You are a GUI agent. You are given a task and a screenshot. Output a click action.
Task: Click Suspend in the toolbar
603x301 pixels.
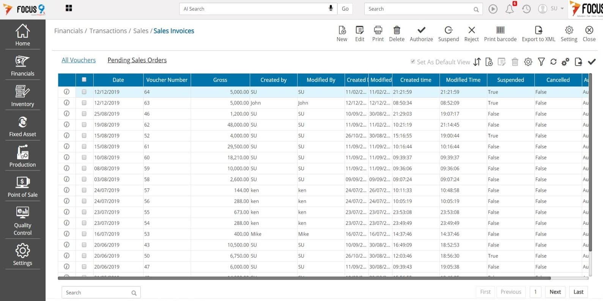click(449, 34)
